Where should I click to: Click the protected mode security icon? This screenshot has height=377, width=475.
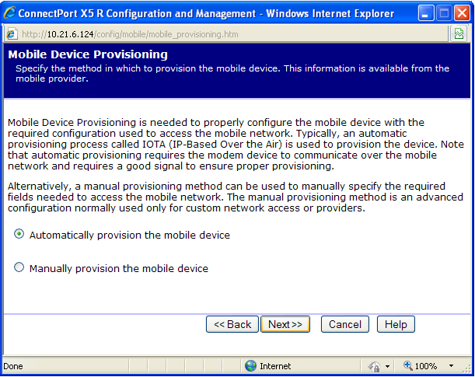click(374, 366)
